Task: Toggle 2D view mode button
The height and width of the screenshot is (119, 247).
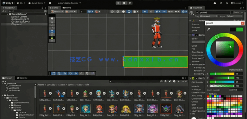Action: (x=145, y=11)
